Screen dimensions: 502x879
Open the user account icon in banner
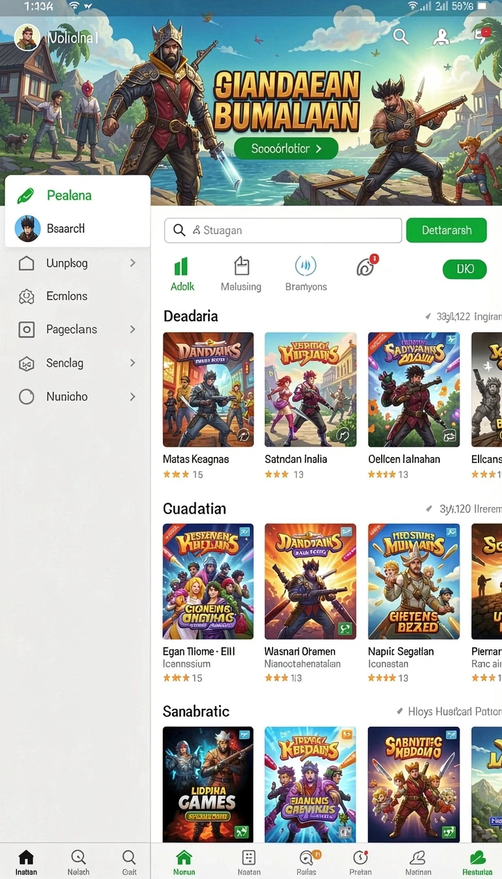441,37
